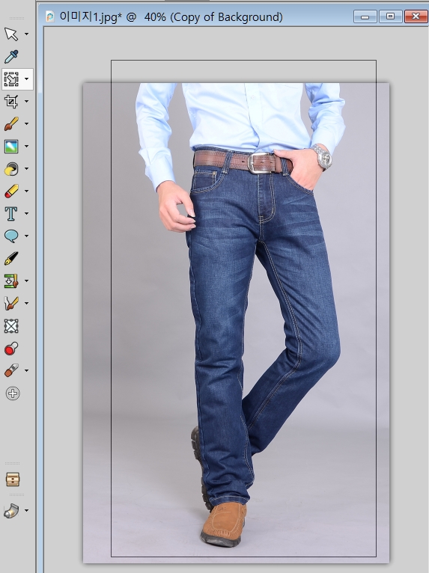Select the Dropper tool
This screenshot has height=573, width=429.
11,57
